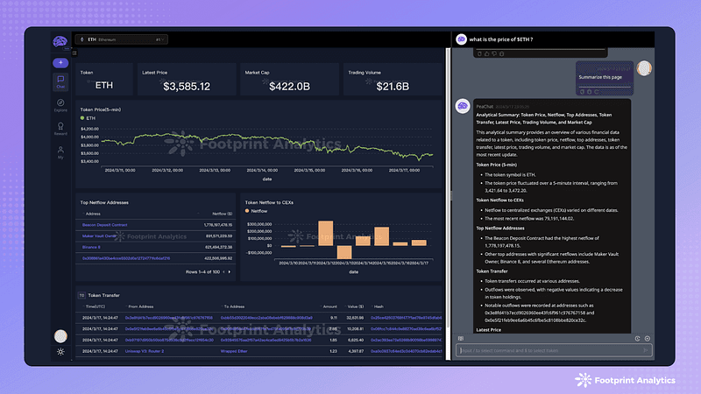Open the Explore section in sidebar

pyautogui.click(x=60, y=105)
